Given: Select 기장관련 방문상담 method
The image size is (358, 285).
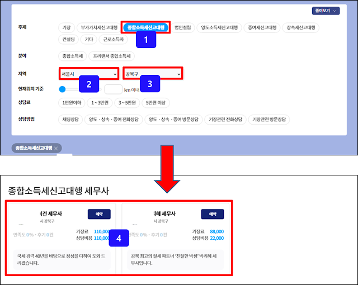Looking at the screenshot, I should [x=269, y=120].
